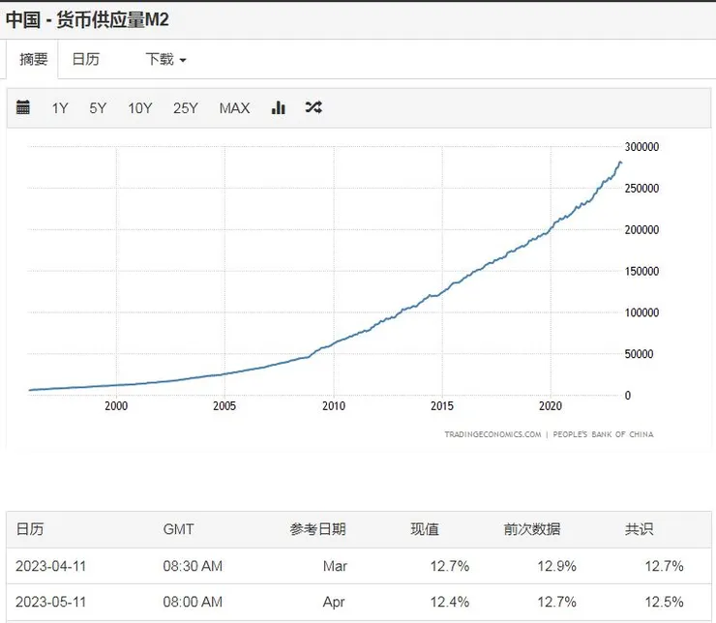The height and width of the screenshot is (623, 716).
Task: Click the 中国 - 货币供应量M2 heading
Action: 87,19
